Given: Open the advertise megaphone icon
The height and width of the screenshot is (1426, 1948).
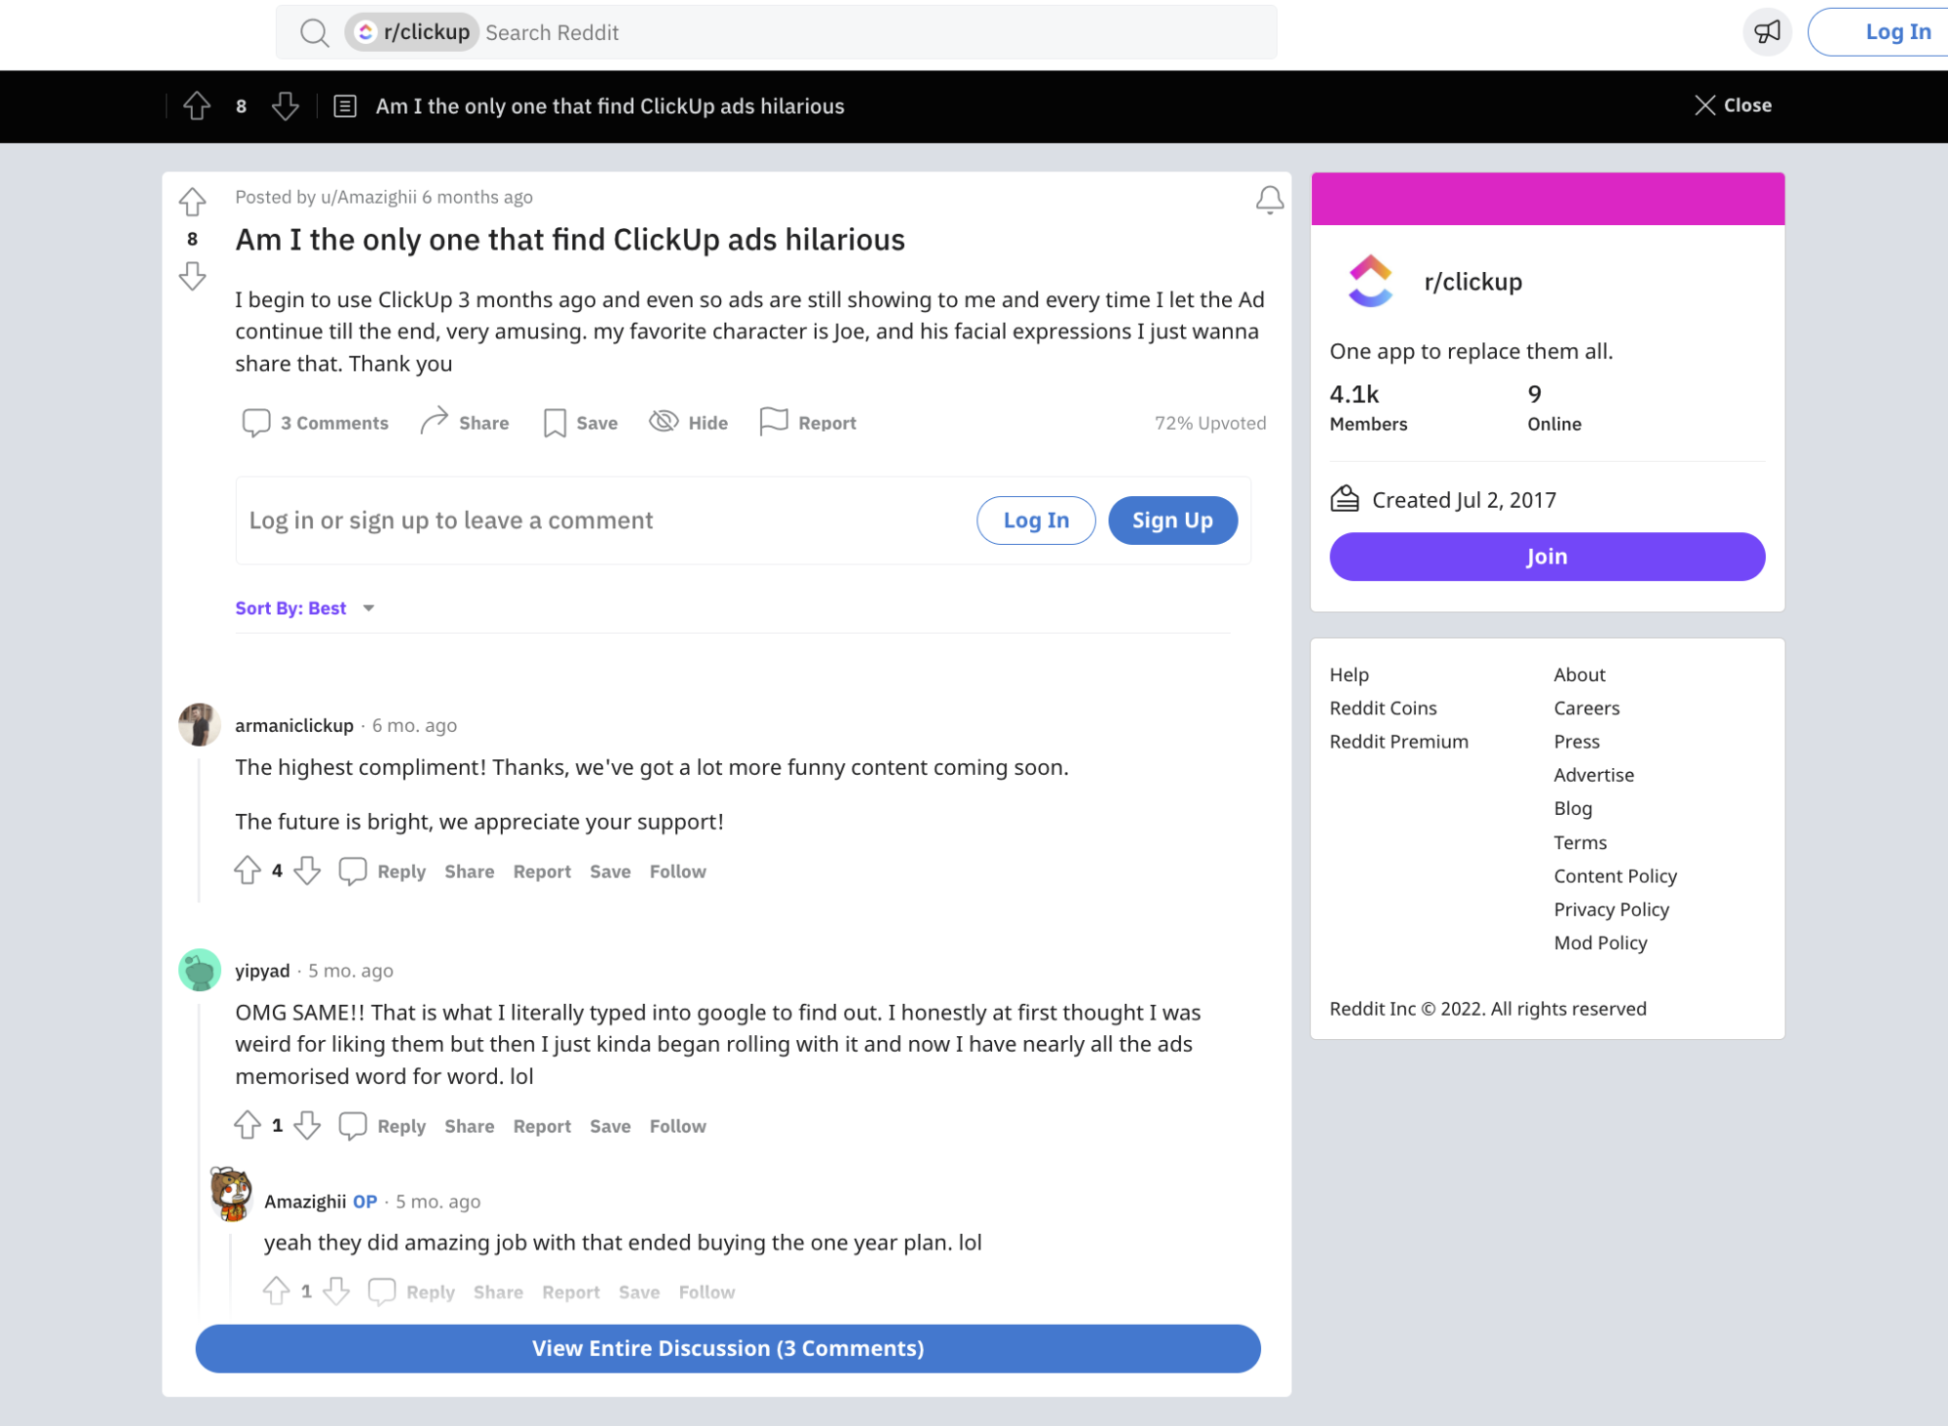Looking at the screenshot, I should point(1767,30).
